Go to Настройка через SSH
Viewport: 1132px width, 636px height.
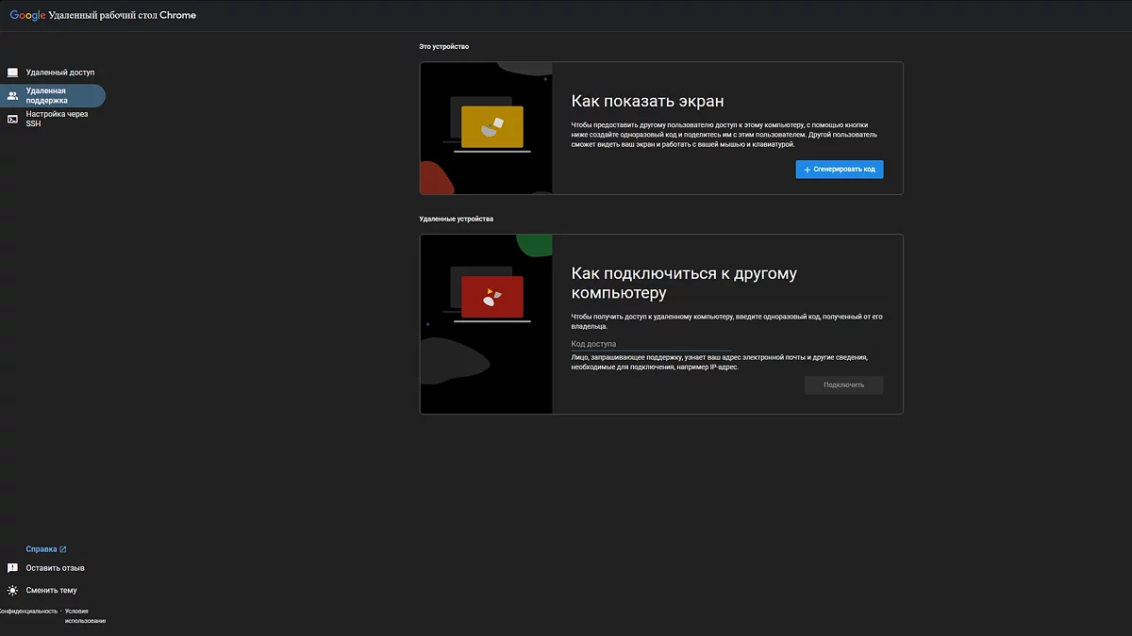click(x=57, y=119)
